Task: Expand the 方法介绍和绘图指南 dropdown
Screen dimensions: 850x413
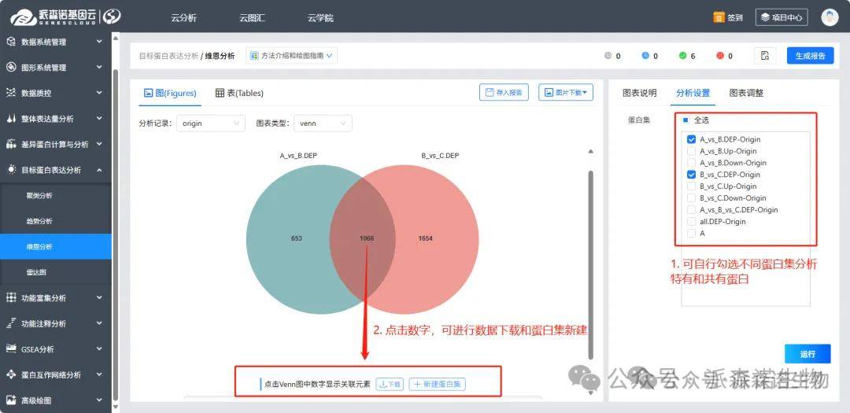Action: coord(292,56)
